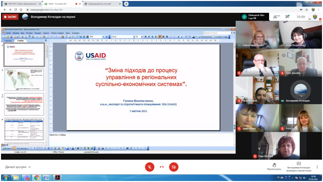Open Viber from the Windows taskbar
The width and height of the screenshot is (323, 182).
pyautogui.click(x=26, y=178)
